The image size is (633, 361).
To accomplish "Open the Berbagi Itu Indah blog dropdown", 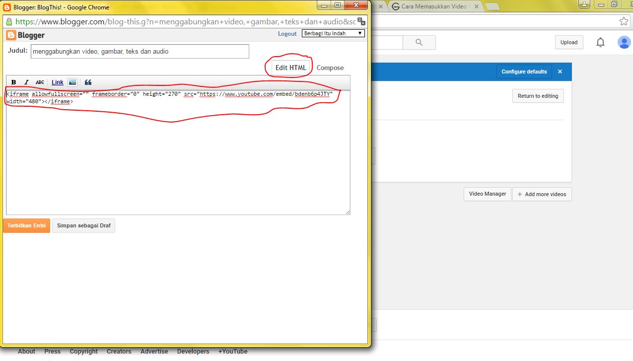I will pos(333,33).
